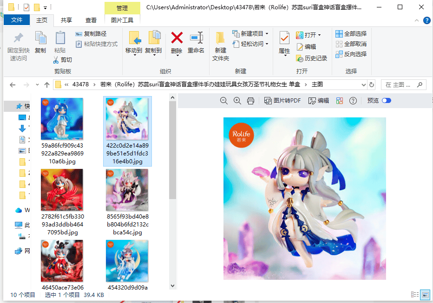Open Picture Tools (图片工具) tab

point(122,20)
